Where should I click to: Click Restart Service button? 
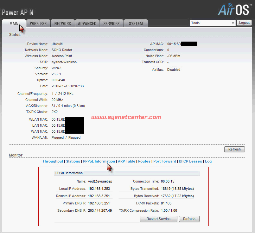pos(158,219)
